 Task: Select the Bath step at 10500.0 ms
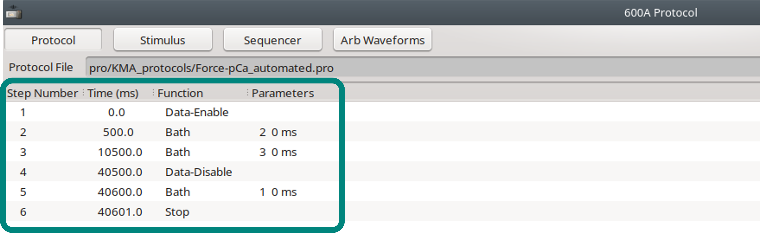point(177,152)
